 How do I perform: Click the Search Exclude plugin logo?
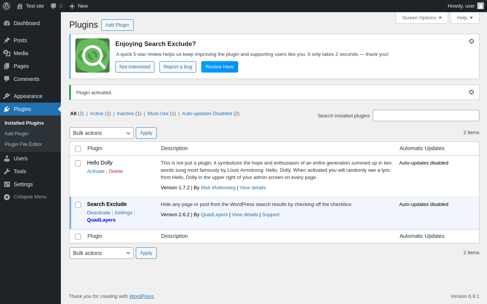tap(92, 55)
